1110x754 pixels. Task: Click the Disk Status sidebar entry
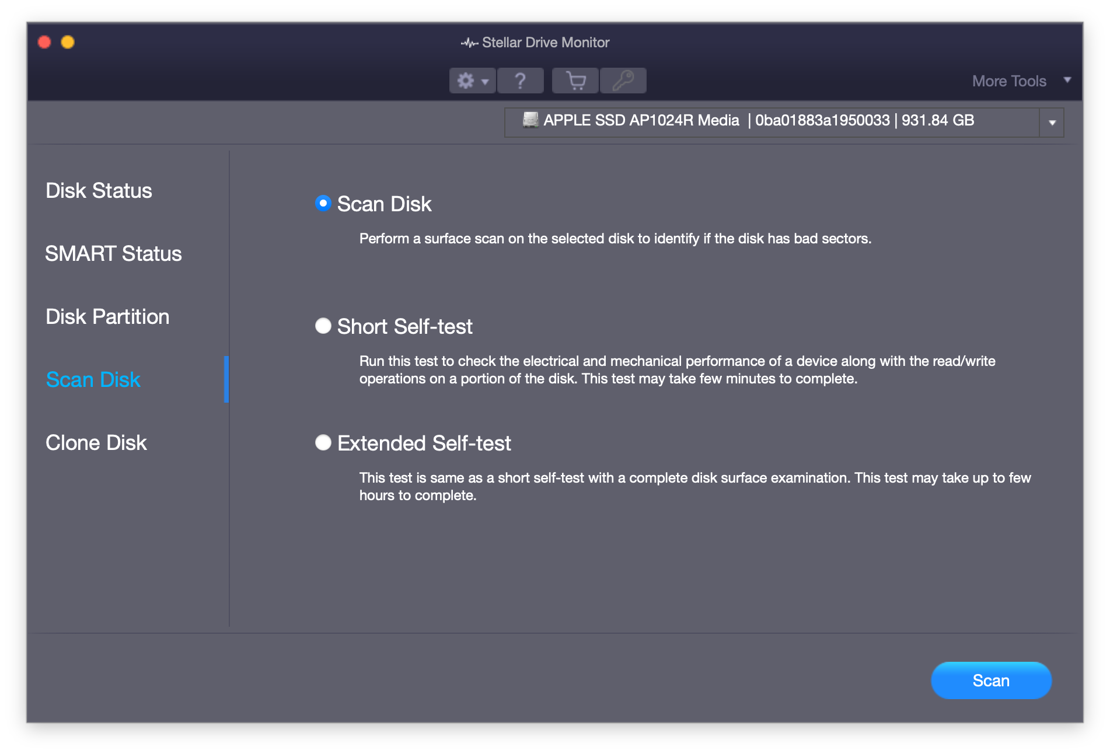pyautogui.click(x=99, y=191)
